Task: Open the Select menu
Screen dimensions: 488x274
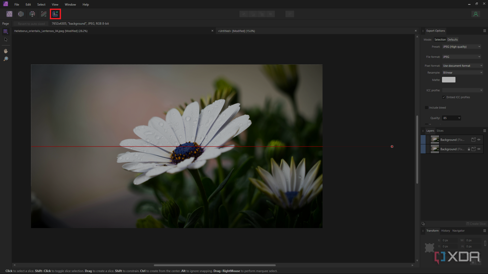Action: 41,4
